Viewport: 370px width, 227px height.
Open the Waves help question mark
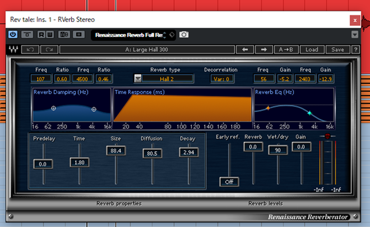coord(355,49)
